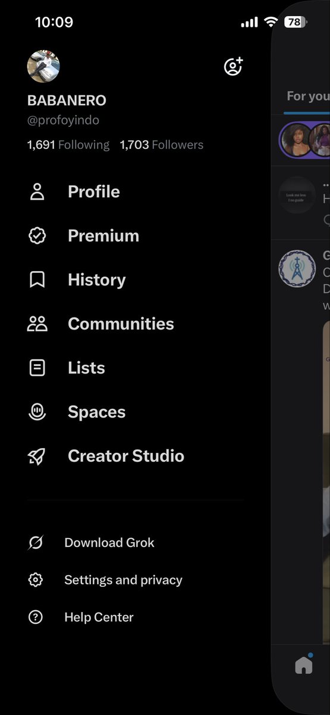Open Settings and privacy
The image size is (330, 715).
point(123,580)
